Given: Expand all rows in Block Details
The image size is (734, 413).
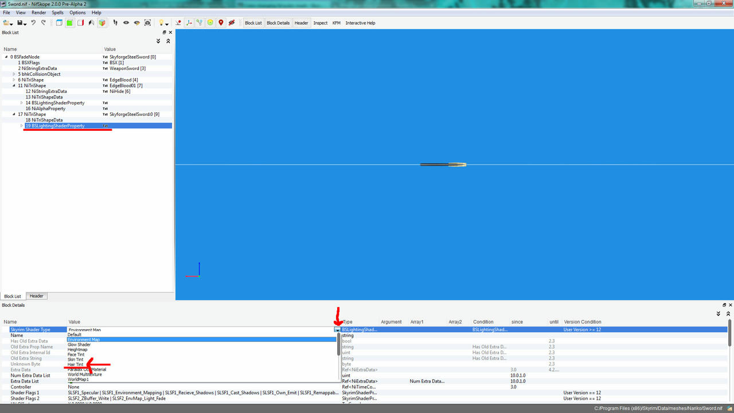Looking at the screenshot, I should (719, 314).
